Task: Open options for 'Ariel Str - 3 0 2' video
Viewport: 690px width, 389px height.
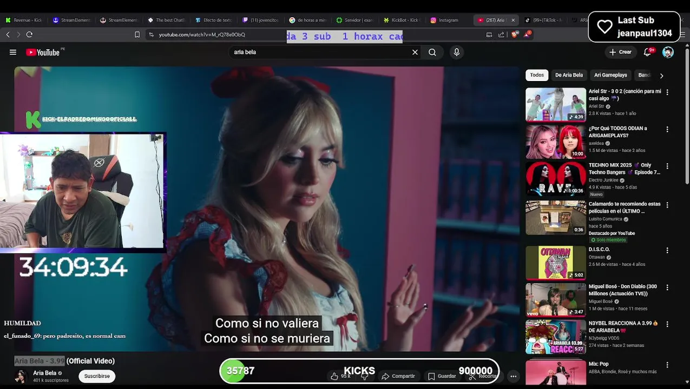Action: click(667, 92)
